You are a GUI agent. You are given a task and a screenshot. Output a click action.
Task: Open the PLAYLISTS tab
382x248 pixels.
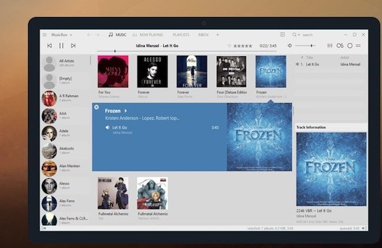[x=181, y=35]
